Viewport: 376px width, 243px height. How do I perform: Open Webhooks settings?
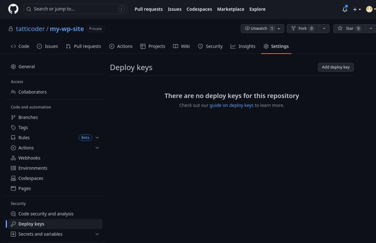pyautogui.click(x=55, y=158)
